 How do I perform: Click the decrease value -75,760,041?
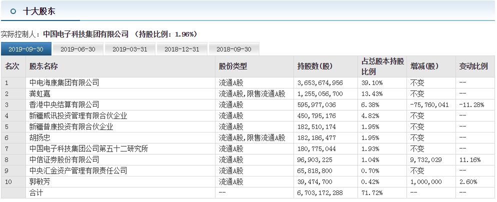429,105
